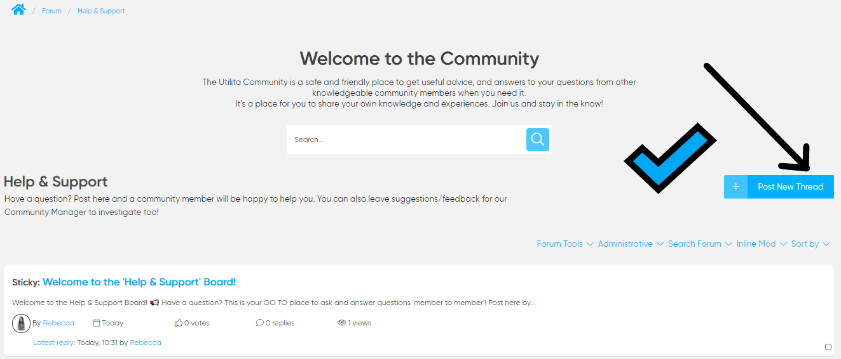841x359 pixels.
Task: Open the Latest reply link
Action: click(x=54, y=343)
